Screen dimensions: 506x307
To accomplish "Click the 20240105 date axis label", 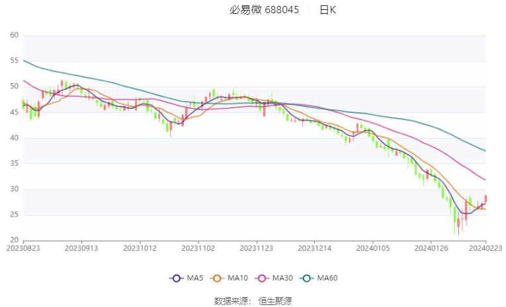I will pos(373,248).
